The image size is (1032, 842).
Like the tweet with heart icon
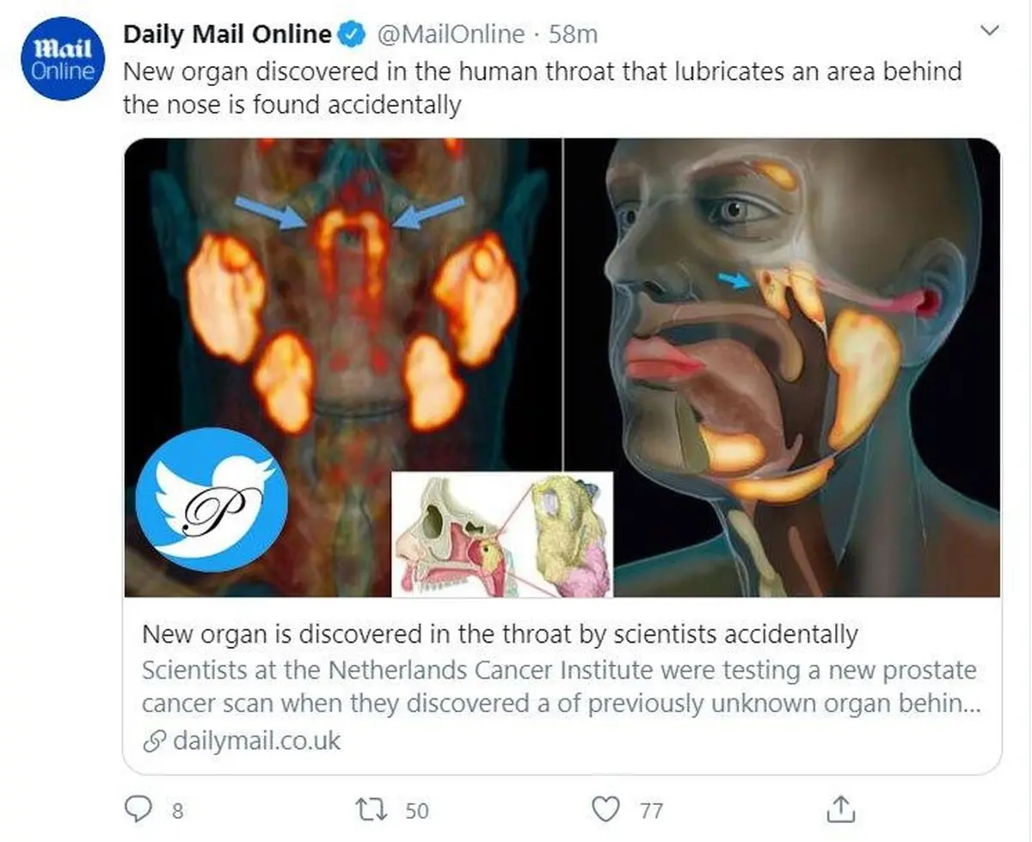[608, 808]
